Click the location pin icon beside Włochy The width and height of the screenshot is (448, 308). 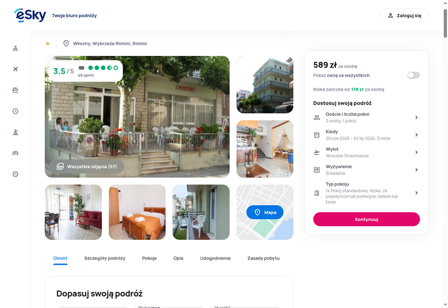pos(66,44)
